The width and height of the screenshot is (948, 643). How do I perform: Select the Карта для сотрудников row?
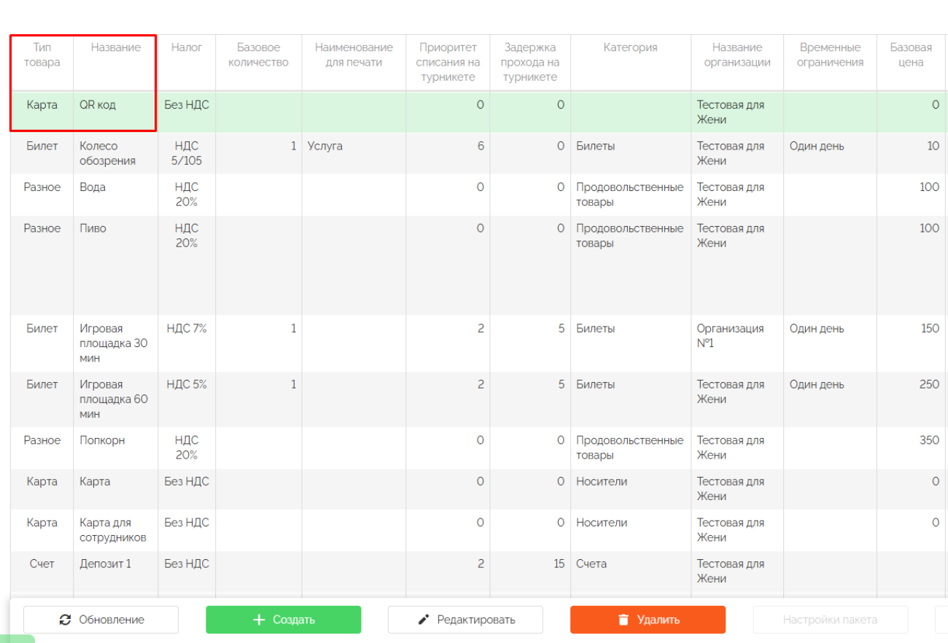click(113, 530)
